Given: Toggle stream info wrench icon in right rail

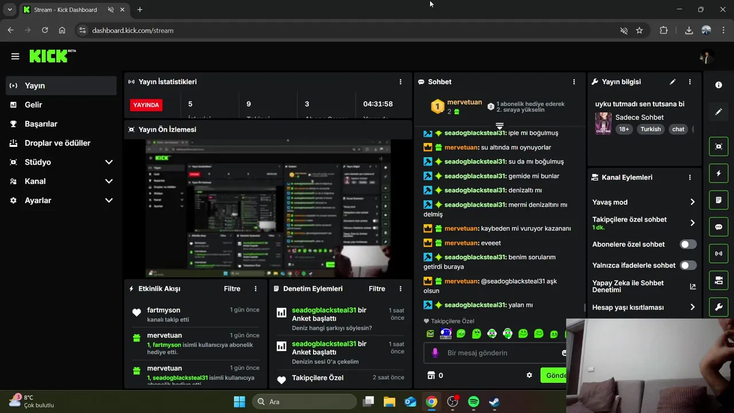Looking at the screenshot, I should (x=719, y=307).
